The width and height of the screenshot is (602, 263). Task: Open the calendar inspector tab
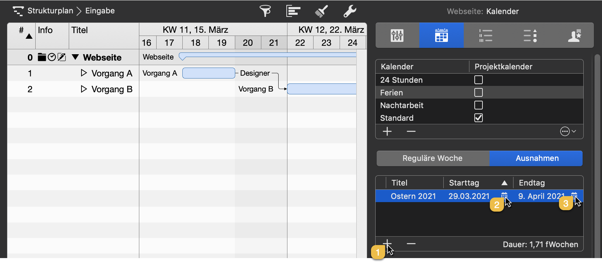(441, 36)
